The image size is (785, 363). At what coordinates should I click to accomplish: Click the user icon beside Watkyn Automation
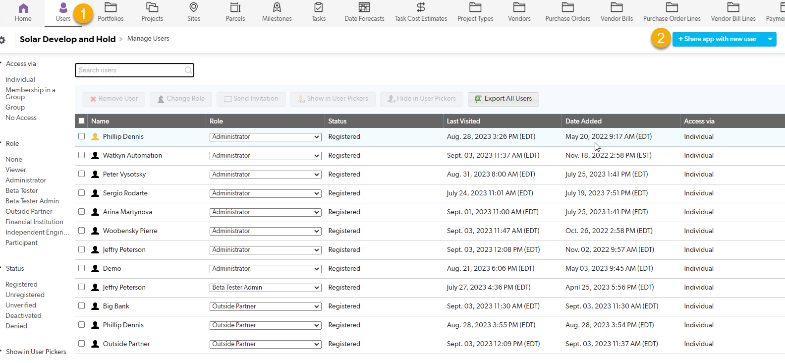[x=95, y=155]
